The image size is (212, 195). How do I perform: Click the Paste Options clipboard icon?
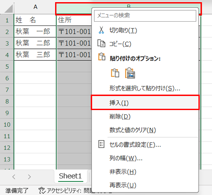click(102, 57)
